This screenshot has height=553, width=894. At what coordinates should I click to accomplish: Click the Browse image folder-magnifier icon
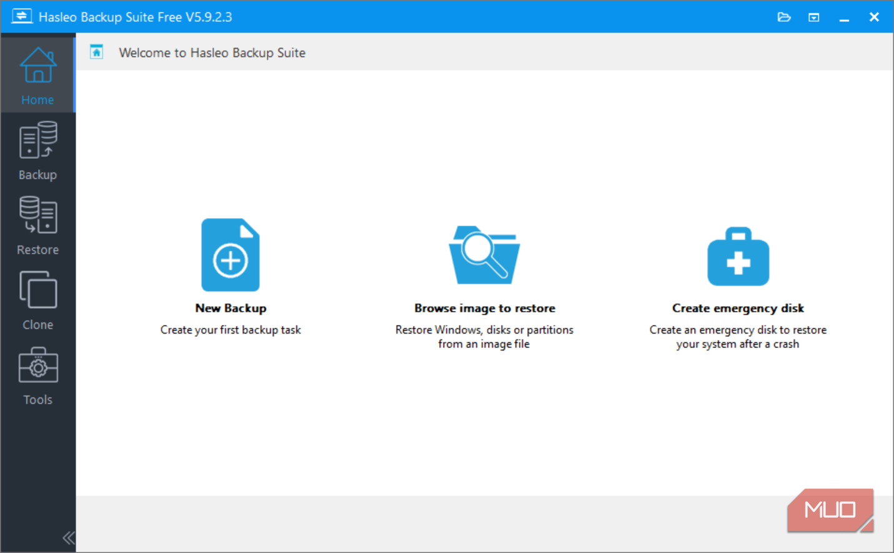click(484, 255)
